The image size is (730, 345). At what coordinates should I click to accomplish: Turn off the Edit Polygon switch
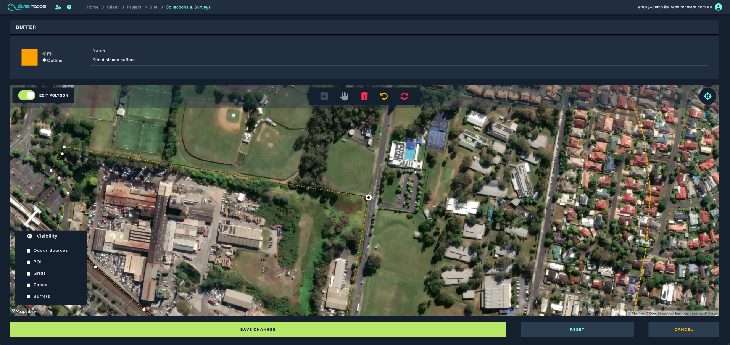pos(27,95)
